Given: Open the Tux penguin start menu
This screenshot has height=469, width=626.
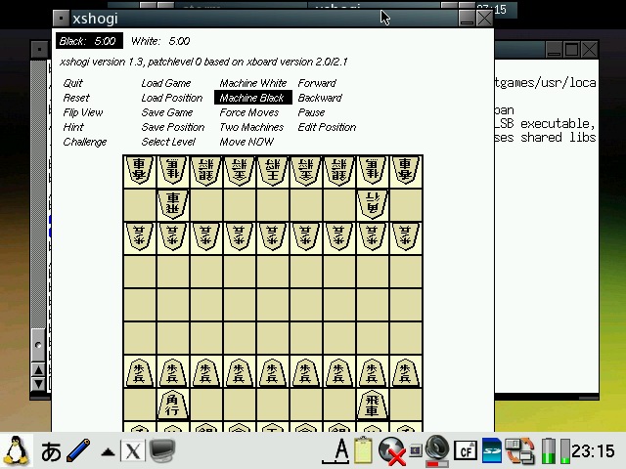Looking at the screenshot, I should tap(16, 450).
